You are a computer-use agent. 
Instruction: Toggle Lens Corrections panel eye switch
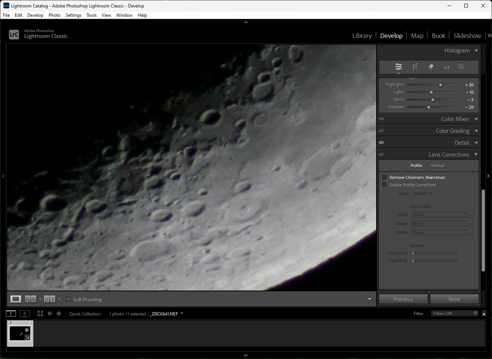381,154
